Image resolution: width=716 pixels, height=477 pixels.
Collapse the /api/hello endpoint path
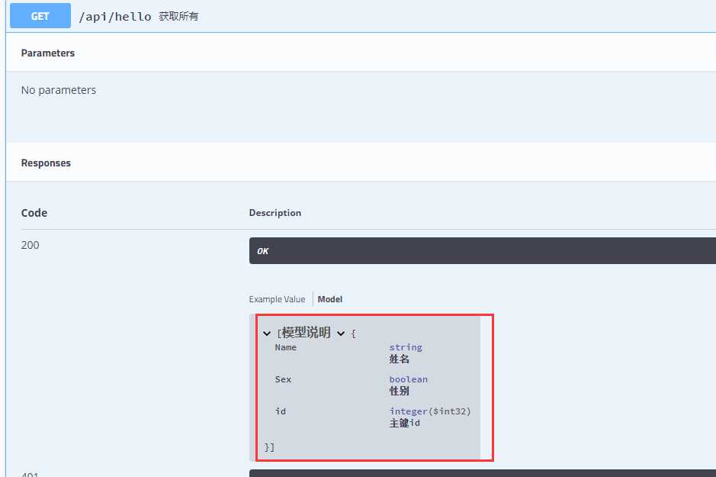[115, 17]
